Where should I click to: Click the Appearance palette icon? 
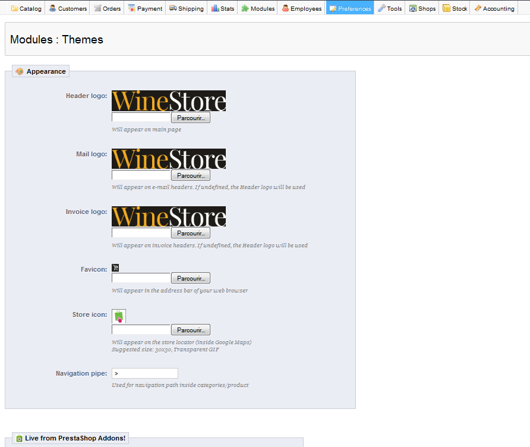click(20, 71)
